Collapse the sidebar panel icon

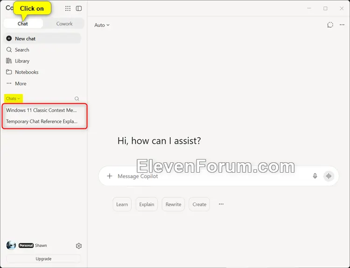[79, 8]
